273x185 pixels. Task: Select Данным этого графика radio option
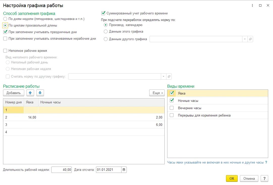pos(106,32)
